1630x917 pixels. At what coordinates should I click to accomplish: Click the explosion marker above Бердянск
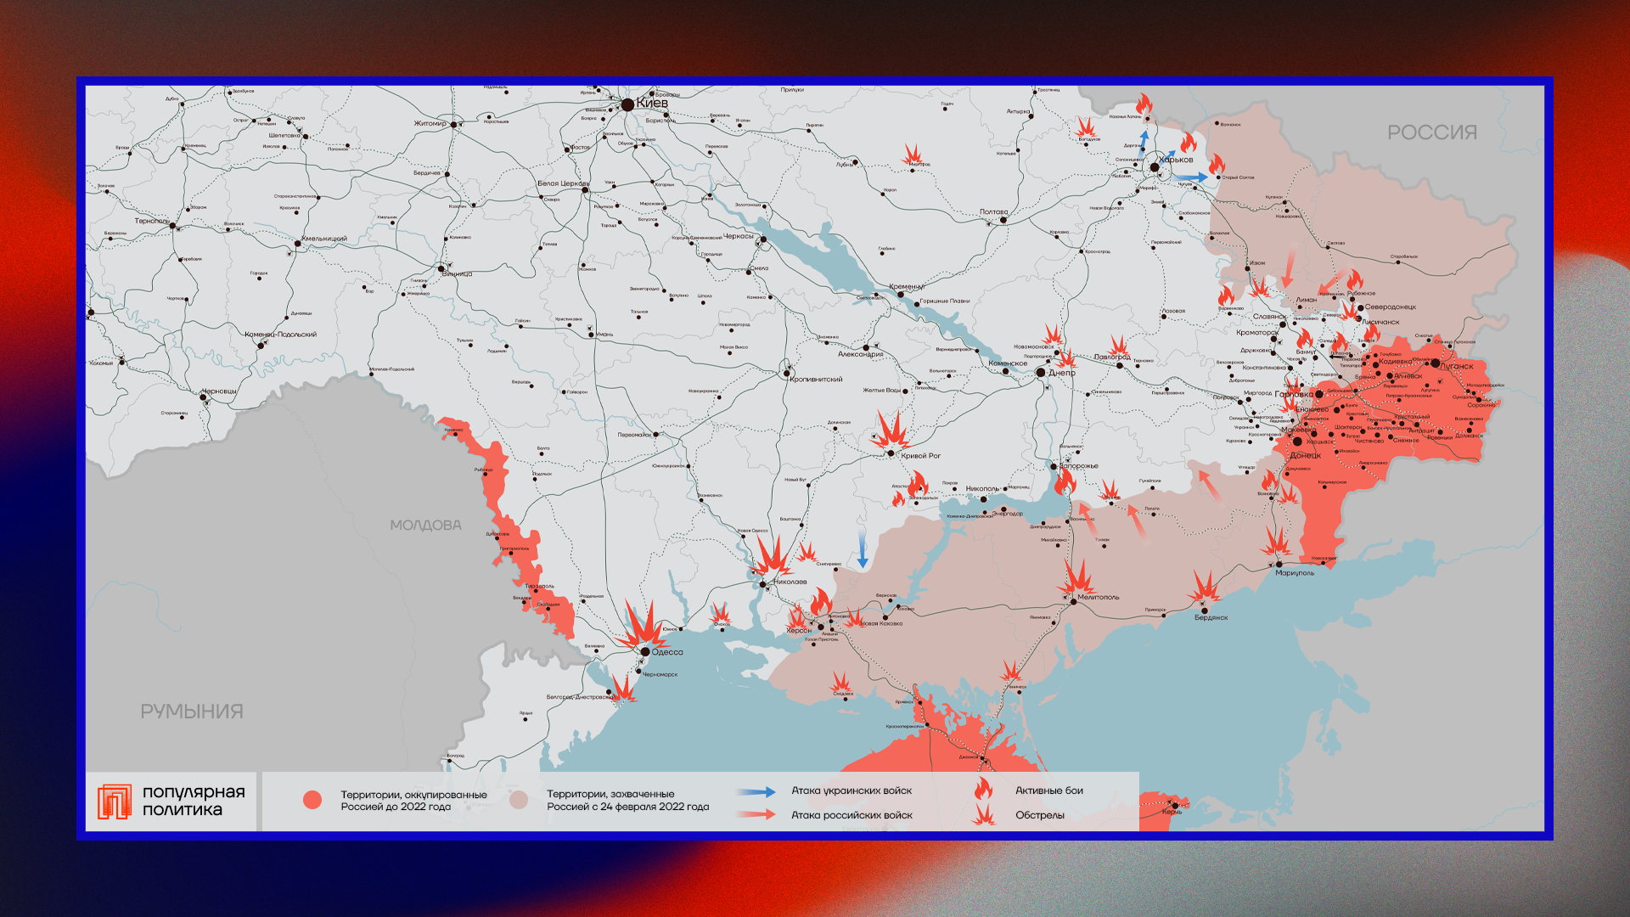click(1204, 588)
